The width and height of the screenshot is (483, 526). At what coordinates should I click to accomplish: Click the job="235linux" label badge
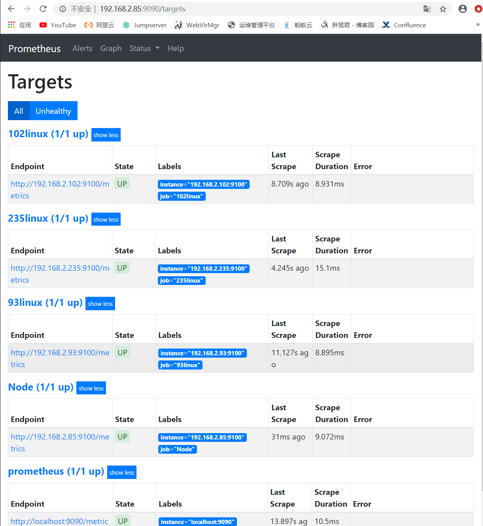click(x=182, y=280)
